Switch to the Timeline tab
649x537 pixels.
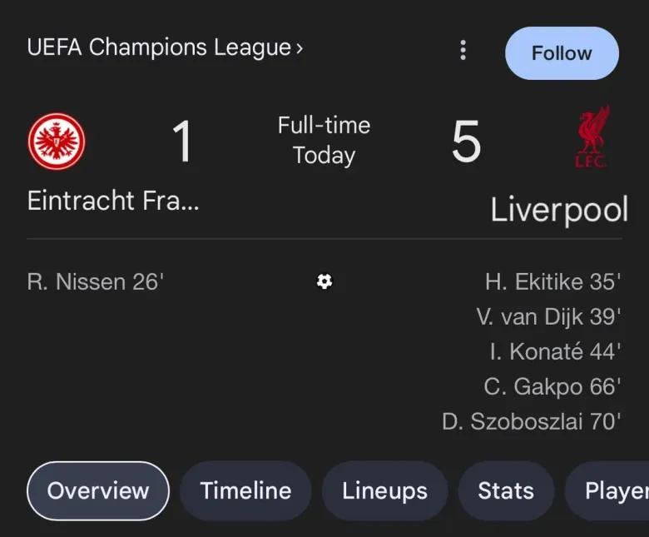[x=245, y=491]
